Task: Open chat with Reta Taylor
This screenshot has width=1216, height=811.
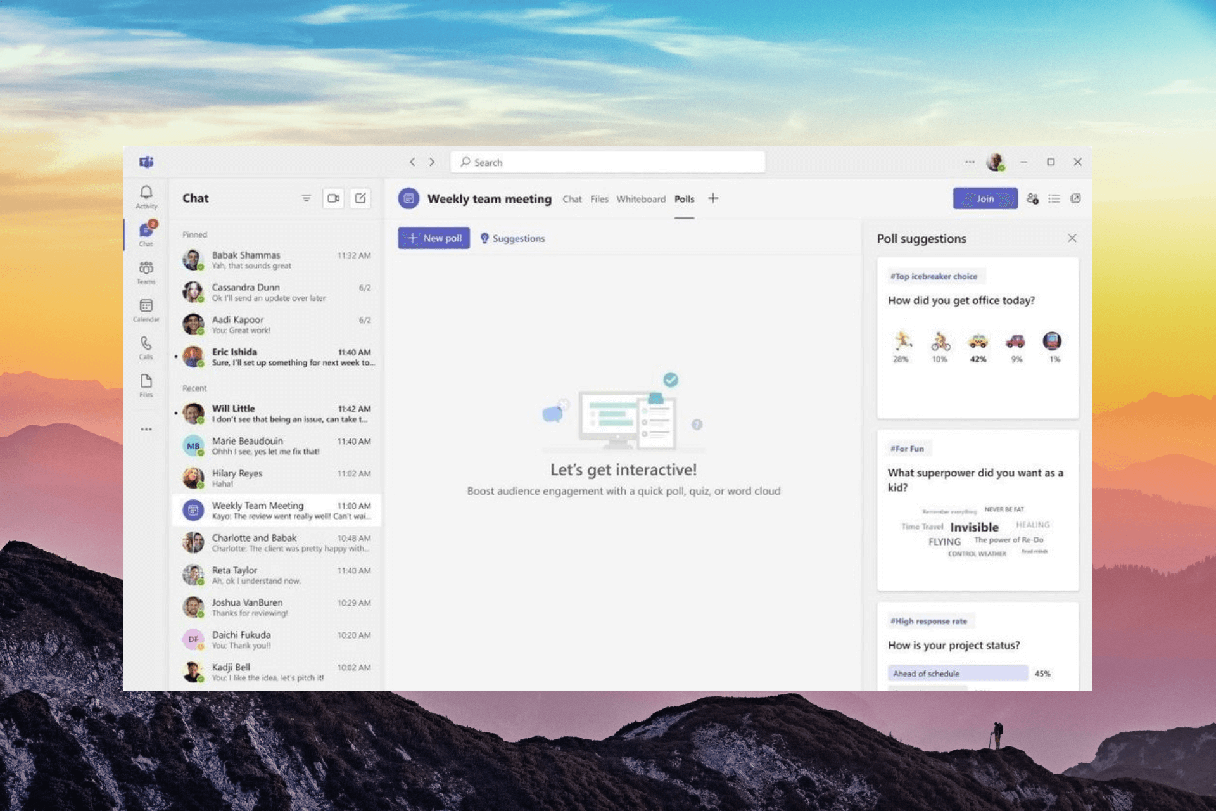Action: point(277,575)
